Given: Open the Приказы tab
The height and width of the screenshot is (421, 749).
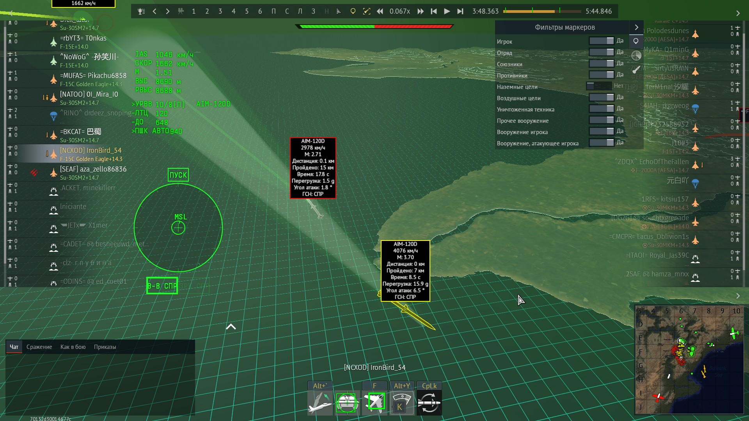Looking at the screenshot, I should [105, 347].
